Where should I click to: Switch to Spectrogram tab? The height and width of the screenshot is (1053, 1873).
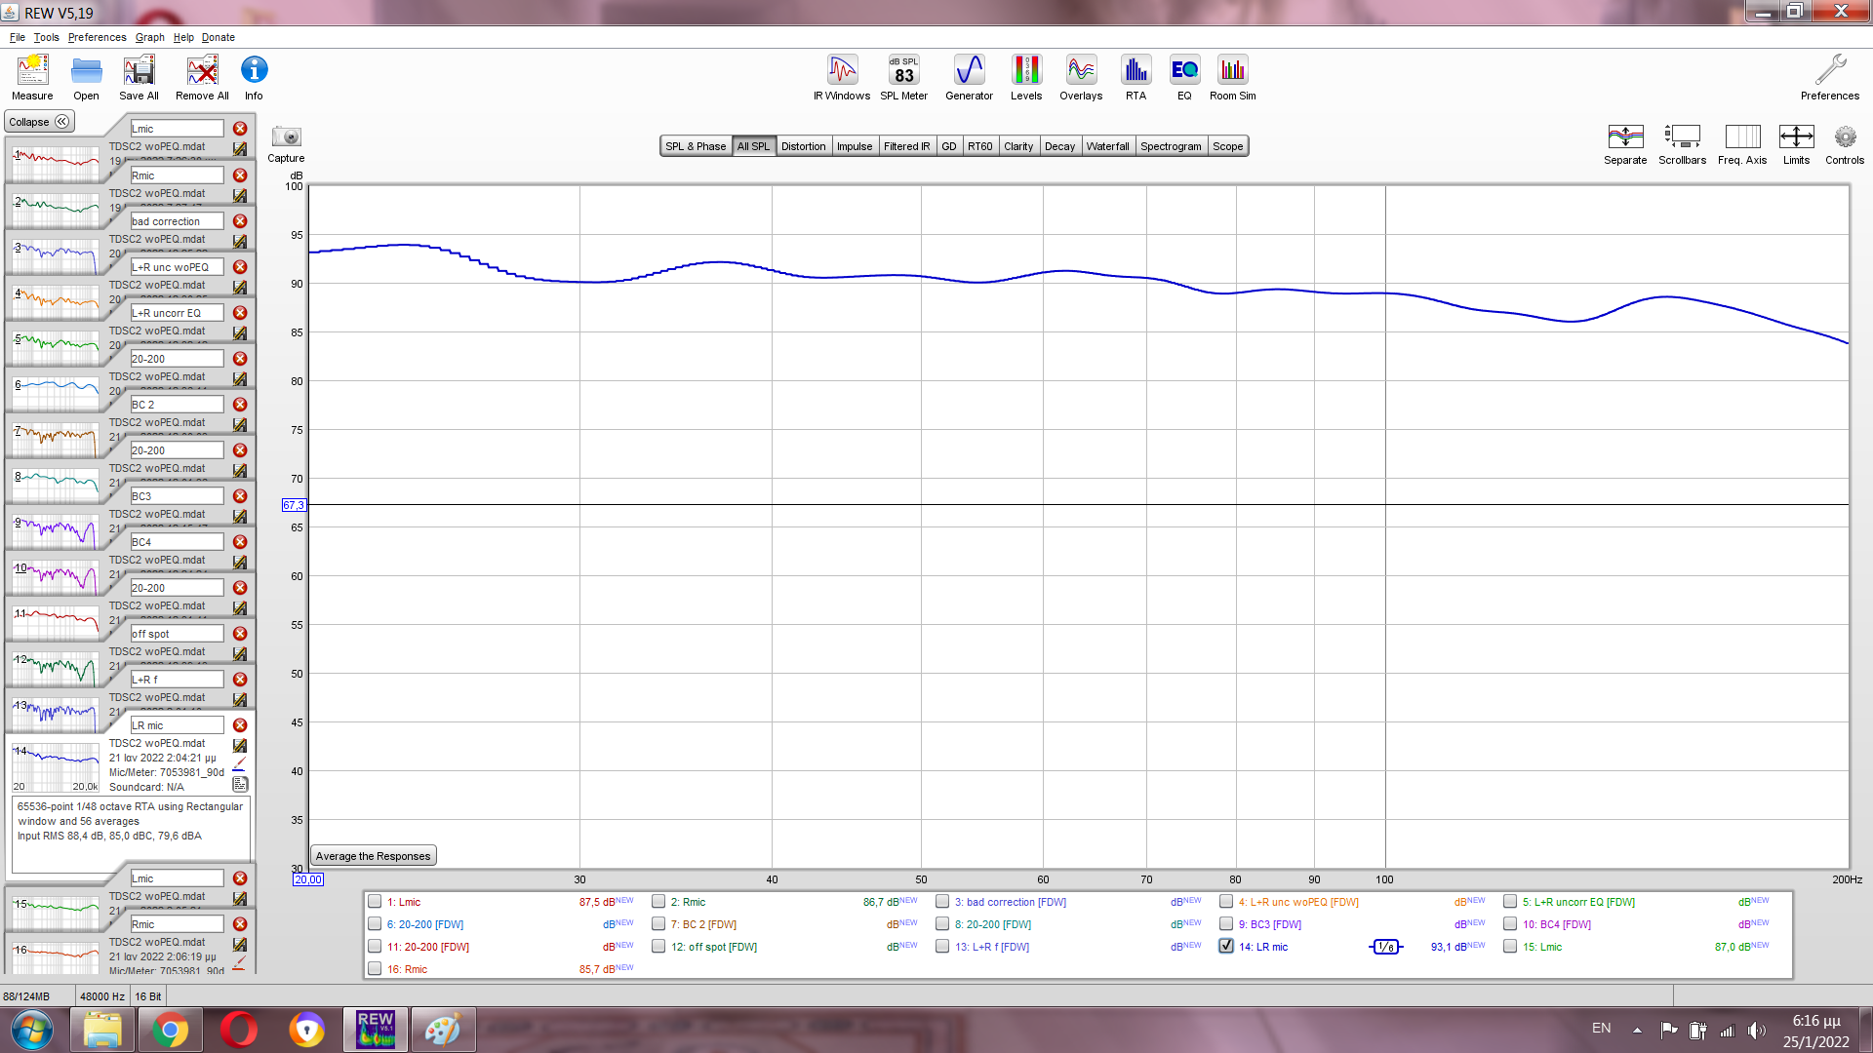[1171, 146]
